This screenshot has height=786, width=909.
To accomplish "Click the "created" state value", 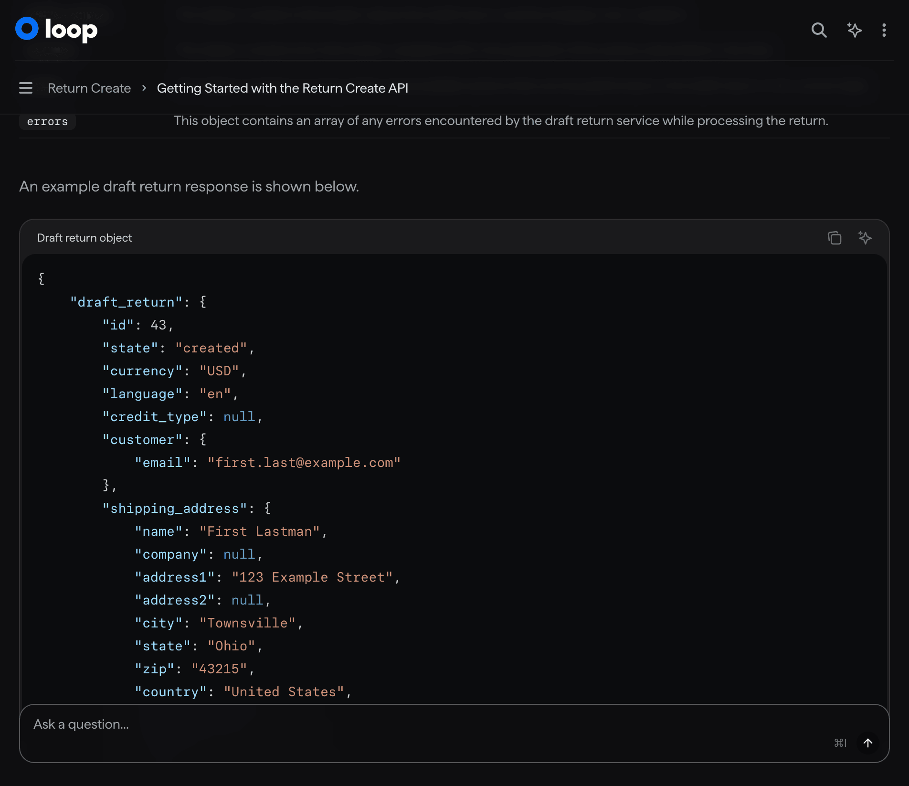I will click(211, 348).
